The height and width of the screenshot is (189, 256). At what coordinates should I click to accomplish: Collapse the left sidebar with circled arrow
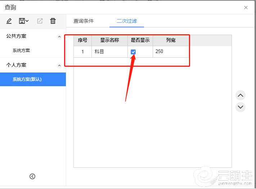point(32,176)
